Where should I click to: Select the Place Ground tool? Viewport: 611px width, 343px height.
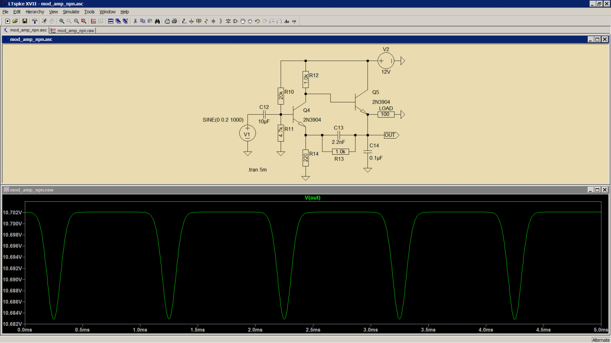click(x=191, y=21)
